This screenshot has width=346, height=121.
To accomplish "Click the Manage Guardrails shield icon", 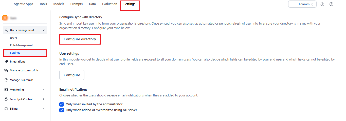I will 6,80.
